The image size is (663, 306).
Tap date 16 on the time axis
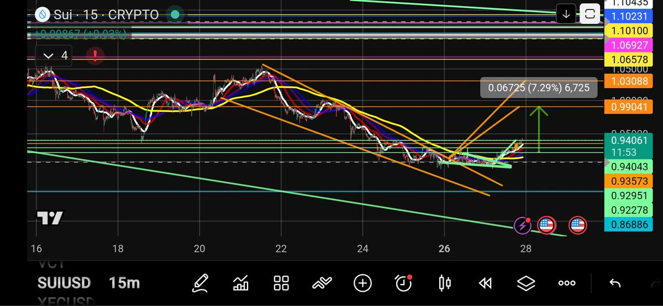36,249
